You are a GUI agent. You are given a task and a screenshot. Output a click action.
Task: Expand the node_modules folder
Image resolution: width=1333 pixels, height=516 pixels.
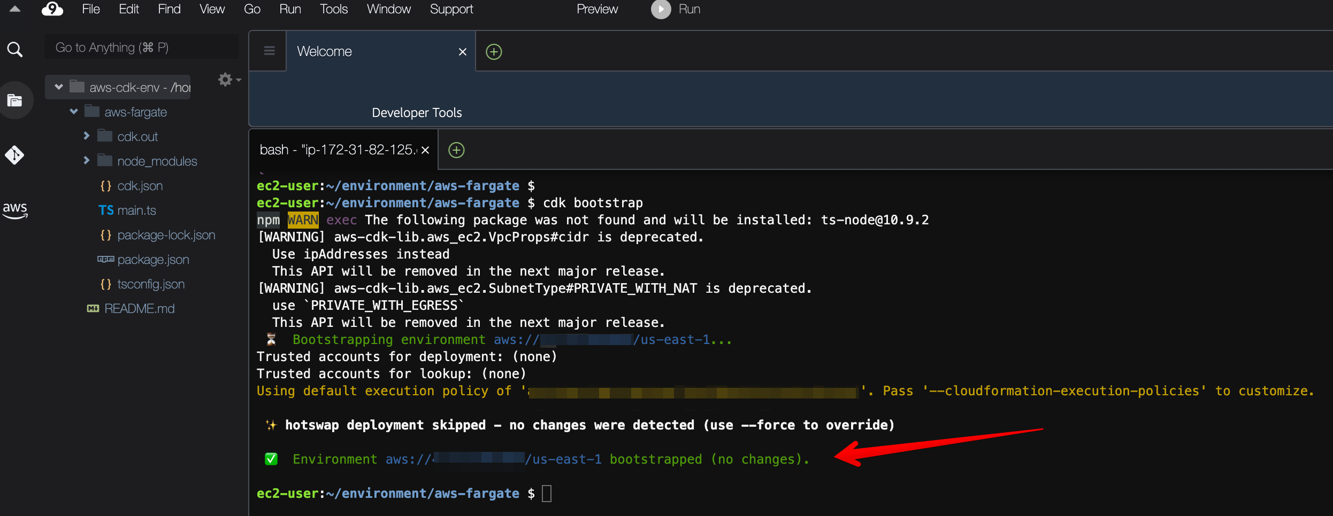[87, 161]
